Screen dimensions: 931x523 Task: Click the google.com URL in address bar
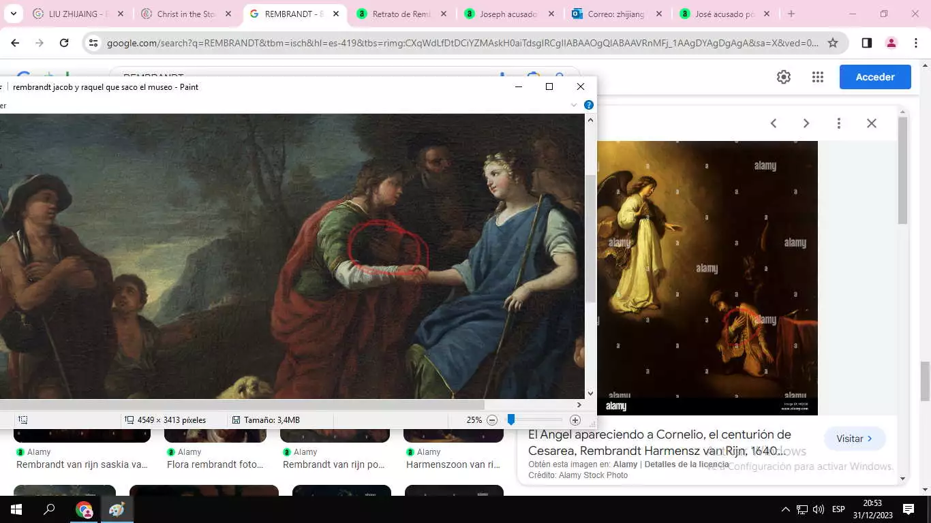[463, 43]
